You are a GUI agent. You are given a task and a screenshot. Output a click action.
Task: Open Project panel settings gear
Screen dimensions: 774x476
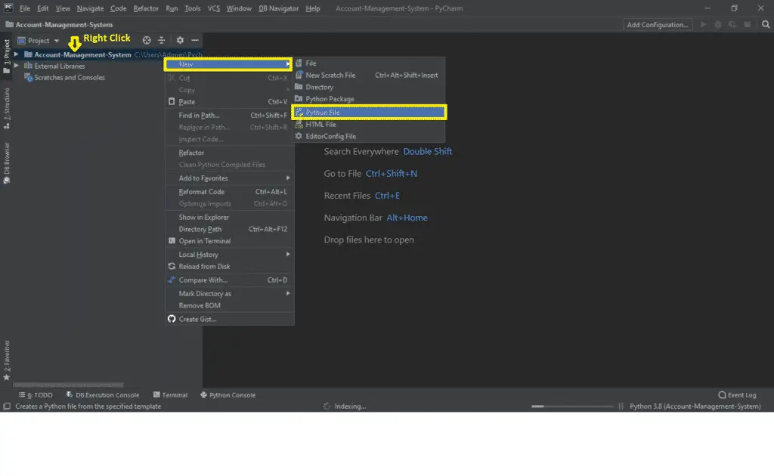pos(179,40)
